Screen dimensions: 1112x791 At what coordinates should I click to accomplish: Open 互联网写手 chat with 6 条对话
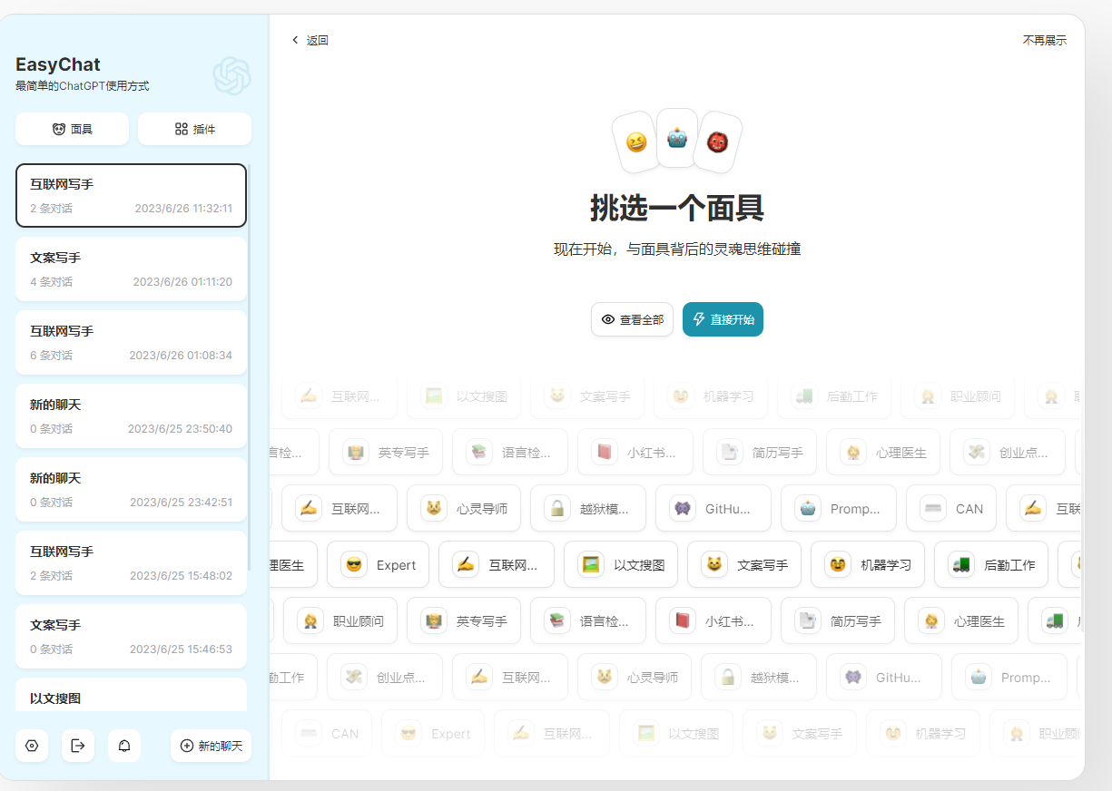(x=131, y=342)
